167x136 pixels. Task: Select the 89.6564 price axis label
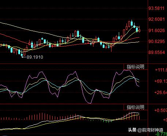click(156, 53)
